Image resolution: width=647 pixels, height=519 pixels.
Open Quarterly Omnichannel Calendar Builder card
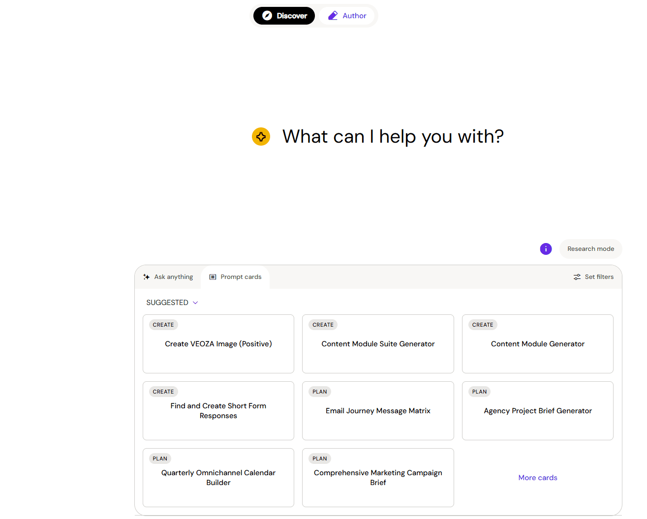(x=218, y=478)
